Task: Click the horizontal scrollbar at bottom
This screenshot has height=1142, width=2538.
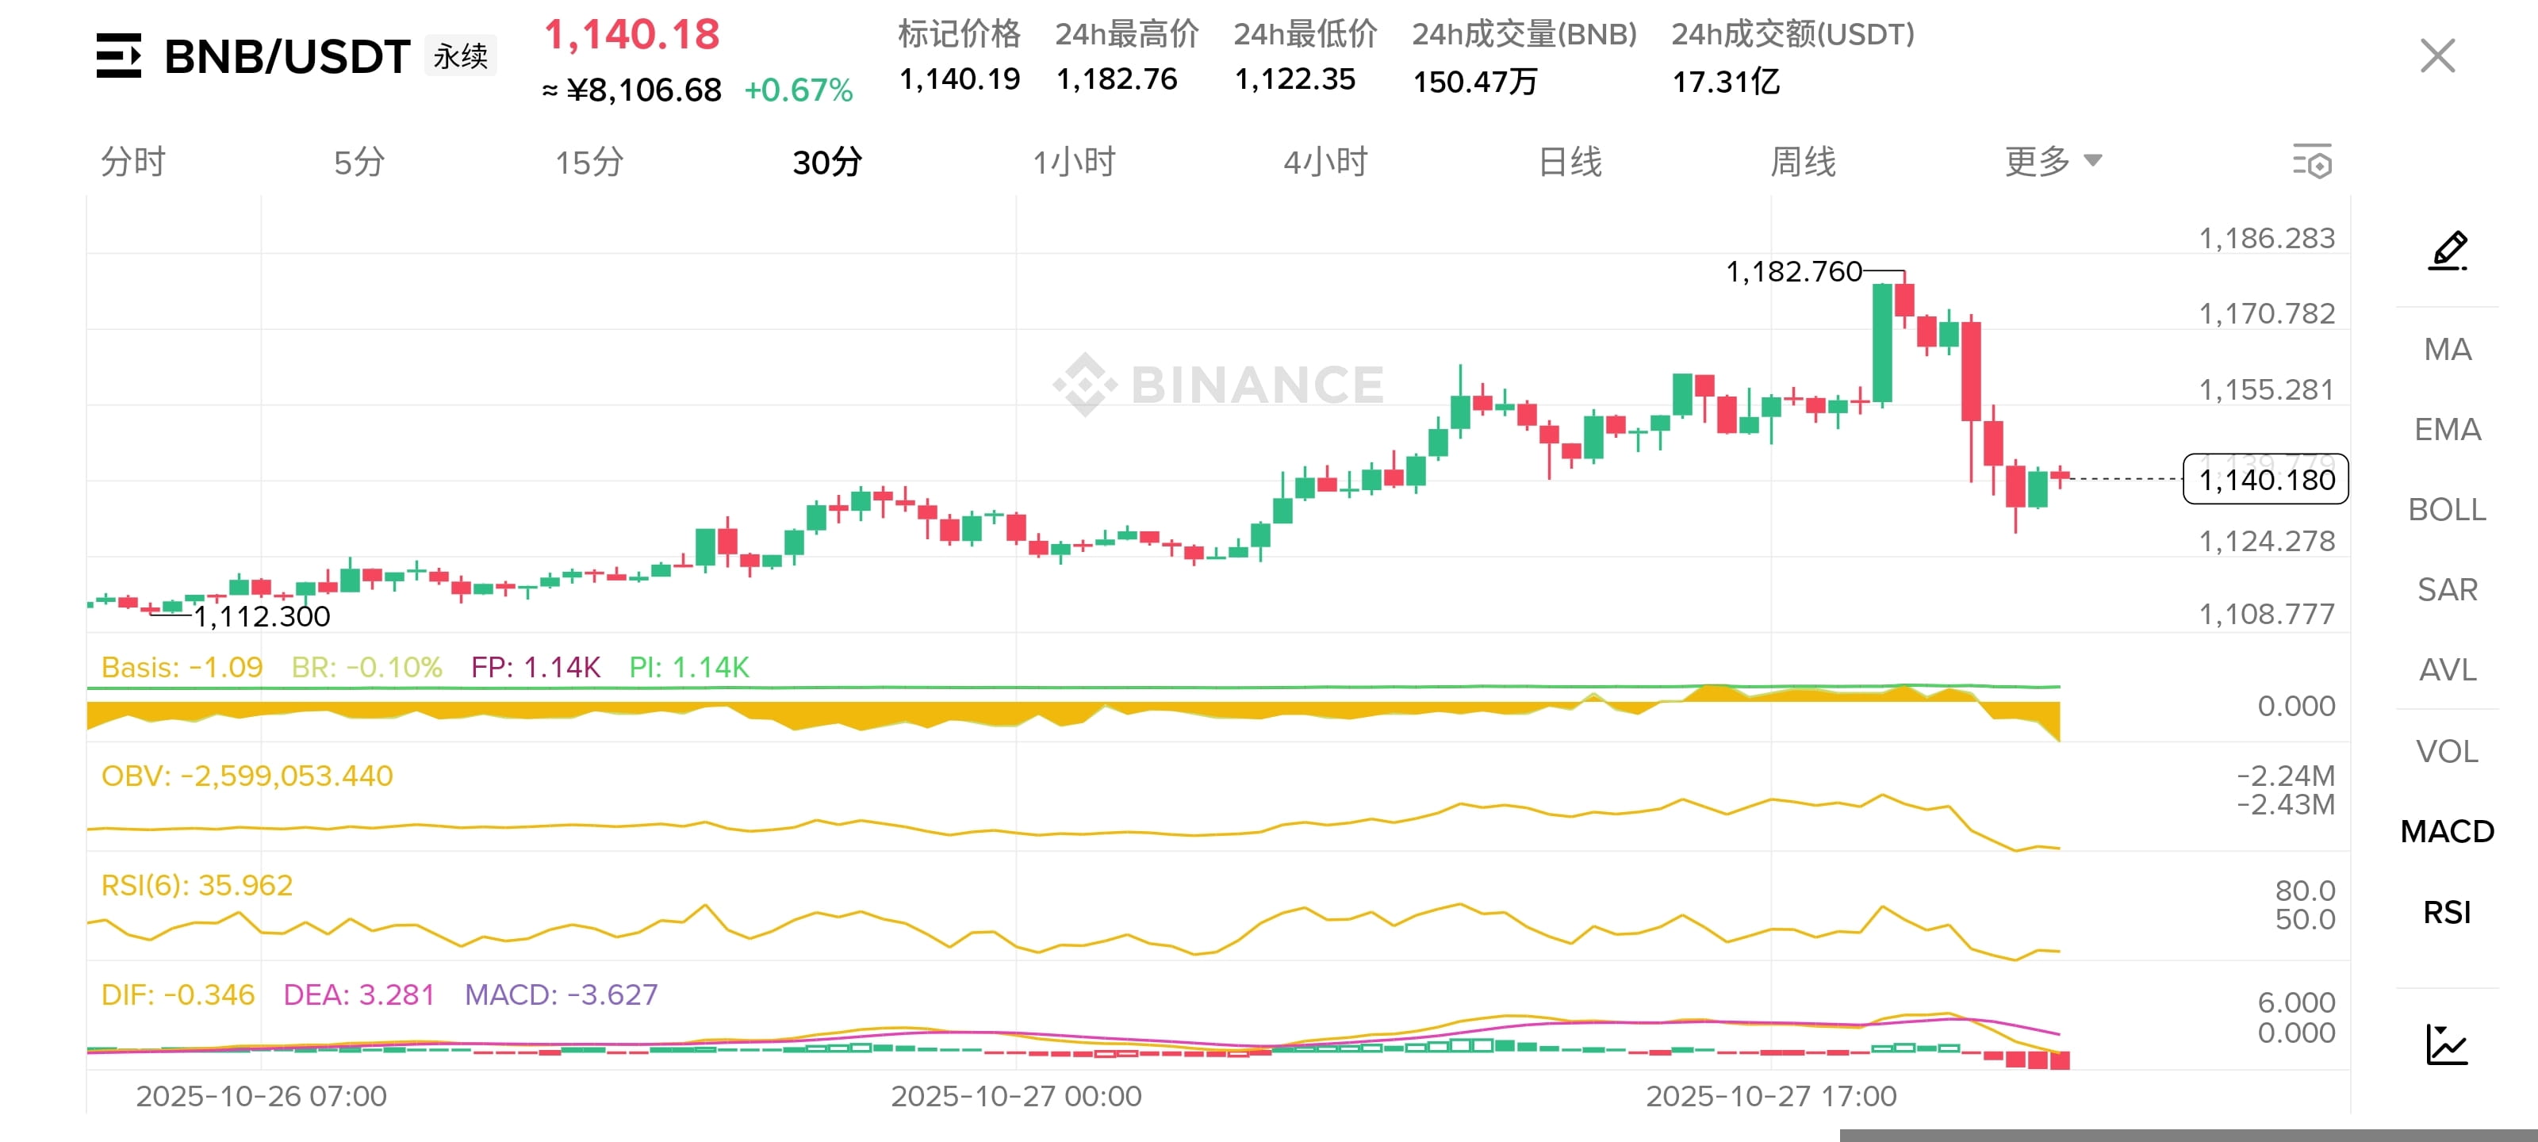Action: click(x=2187, y=1135)
